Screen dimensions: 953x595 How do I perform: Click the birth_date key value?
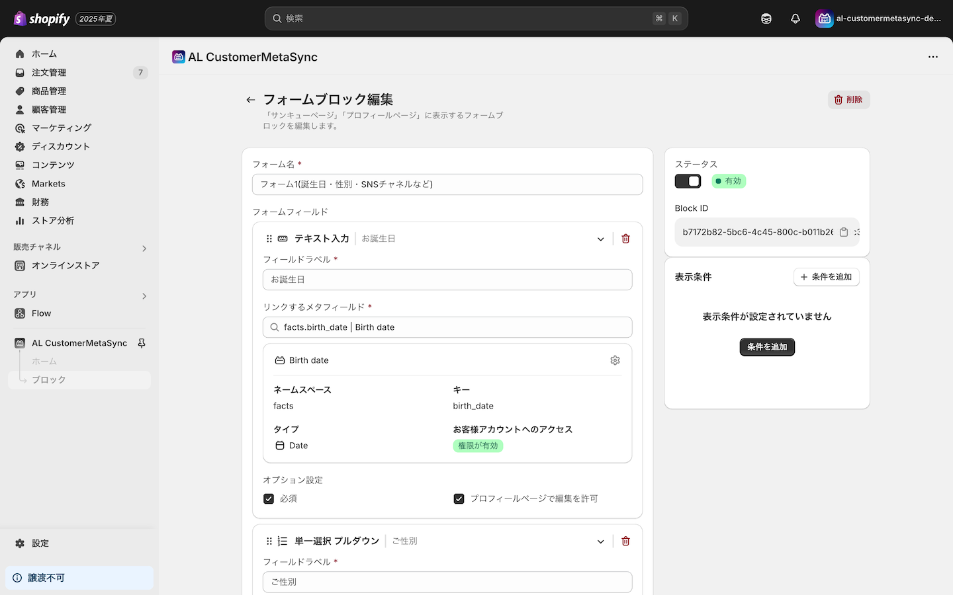473,406
